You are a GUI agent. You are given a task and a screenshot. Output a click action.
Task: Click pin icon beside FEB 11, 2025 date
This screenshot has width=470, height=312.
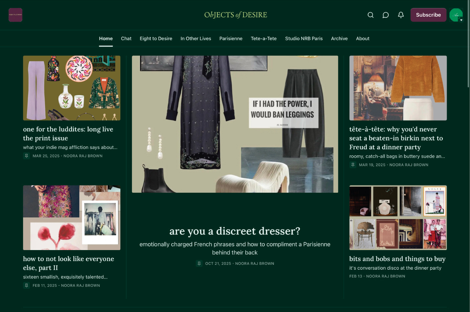pyautogui.click(x=27, y=285)
